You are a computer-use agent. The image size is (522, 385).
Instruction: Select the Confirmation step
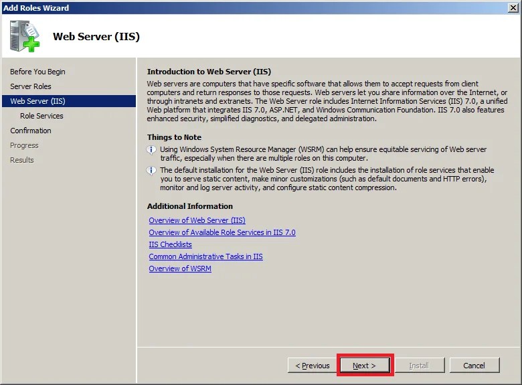31,131
